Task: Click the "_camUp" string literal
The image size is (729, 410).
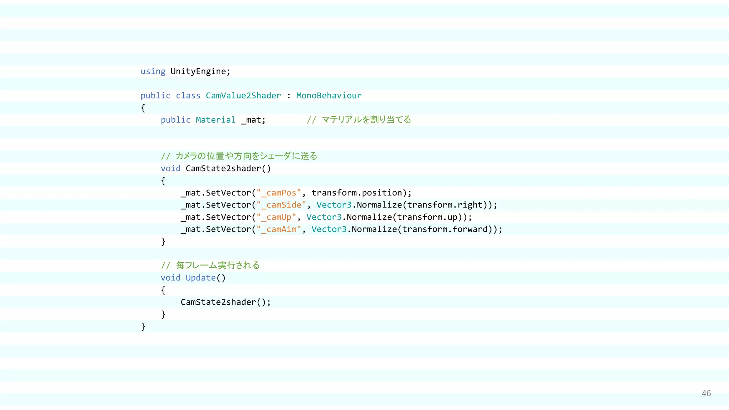Action: coord(276,217)
